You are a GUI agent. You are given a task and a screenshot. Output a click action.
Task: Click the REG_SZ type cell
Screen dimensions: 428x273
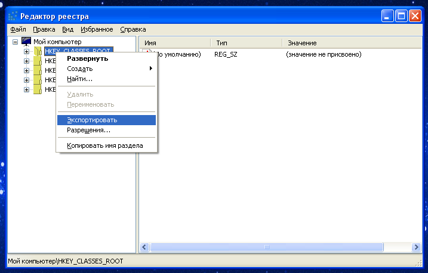[x=226, y=54]
